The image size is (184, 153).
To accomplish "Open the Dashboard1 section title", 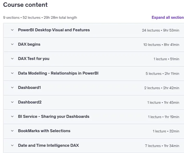I will click(x=29, y=88).
